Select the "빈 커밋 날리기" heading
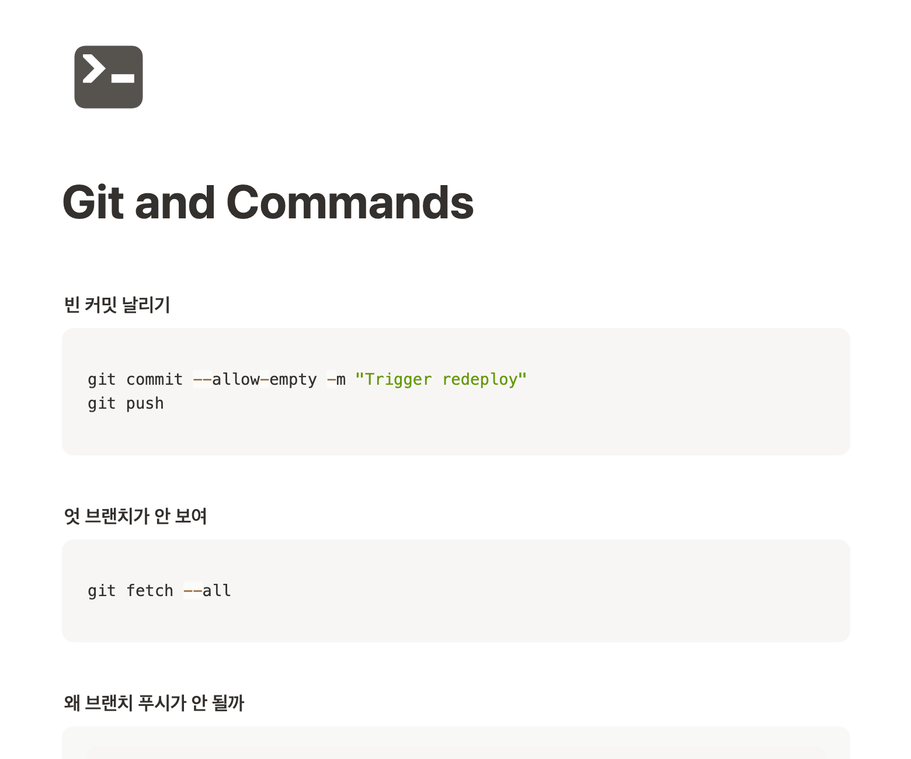This screenshot has height=759, width=911. coord(117,305)
